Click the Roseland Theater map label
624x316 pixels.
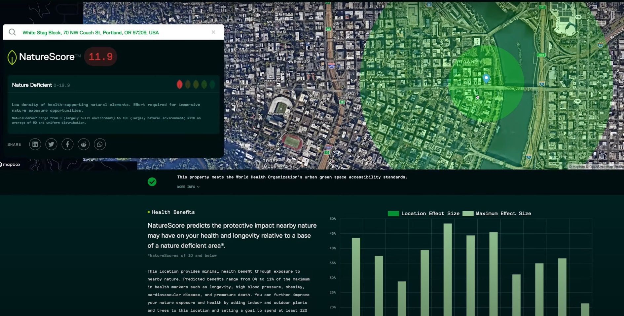[x=435, y=88]
